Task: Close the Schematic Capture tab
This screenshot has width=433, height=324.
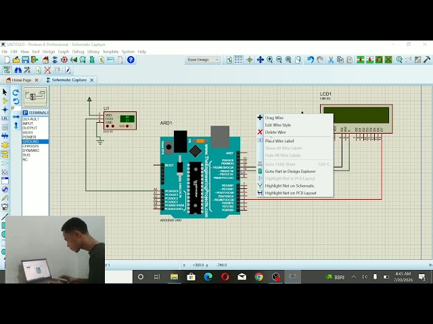Action: 92,80
